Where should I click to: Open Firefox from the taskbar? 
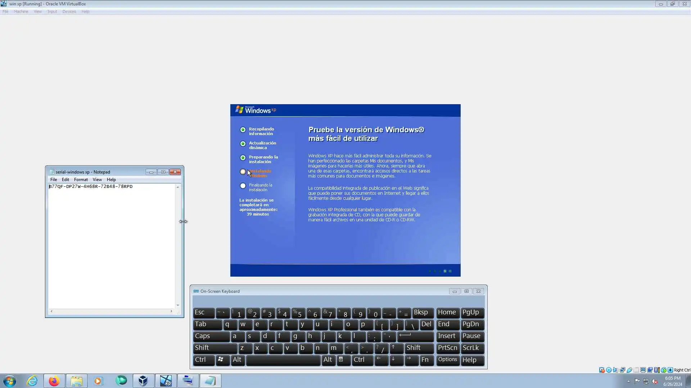tap(54, 381)
